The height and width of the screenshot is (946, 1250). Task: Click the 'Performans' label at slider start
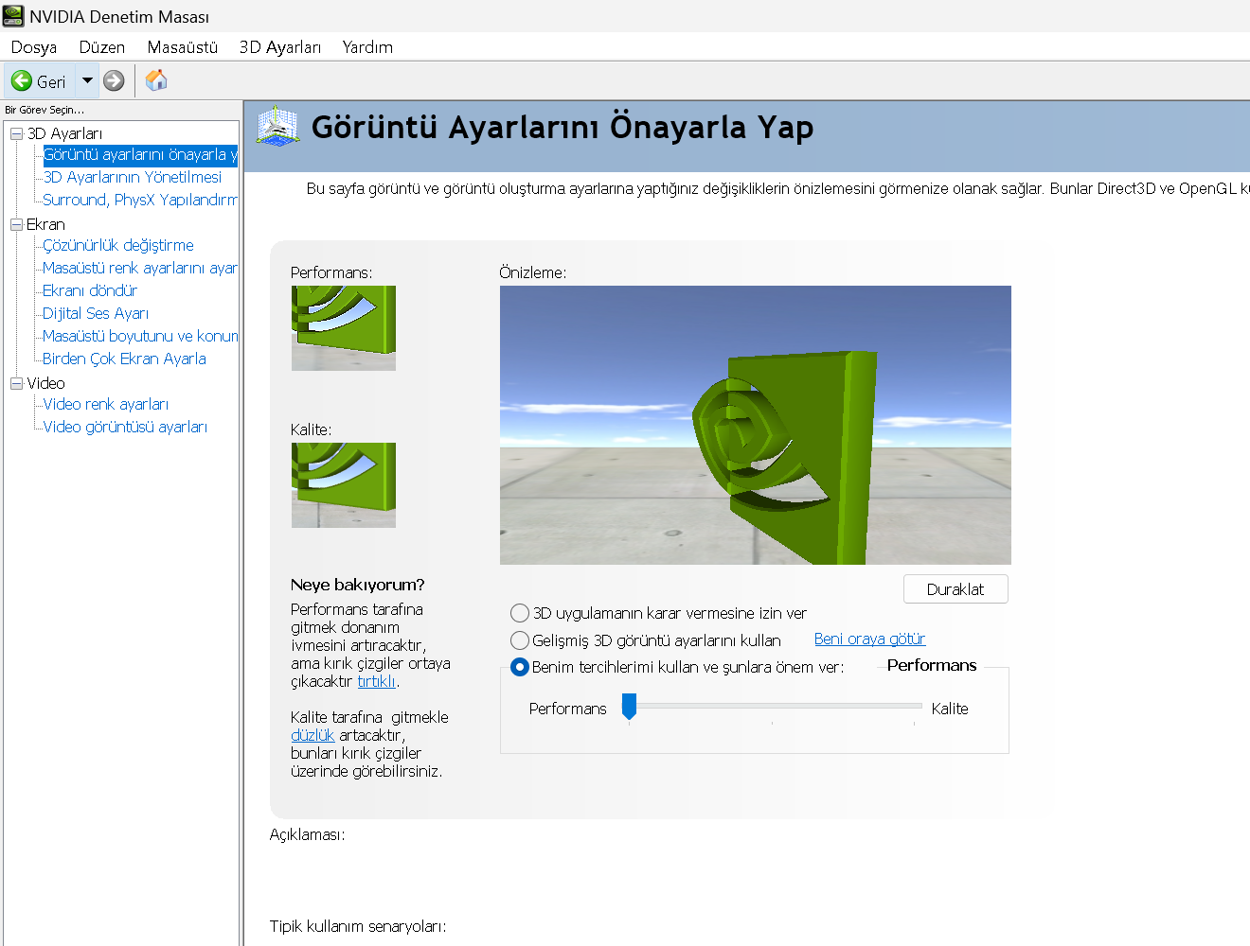click(x=567, y=709)
